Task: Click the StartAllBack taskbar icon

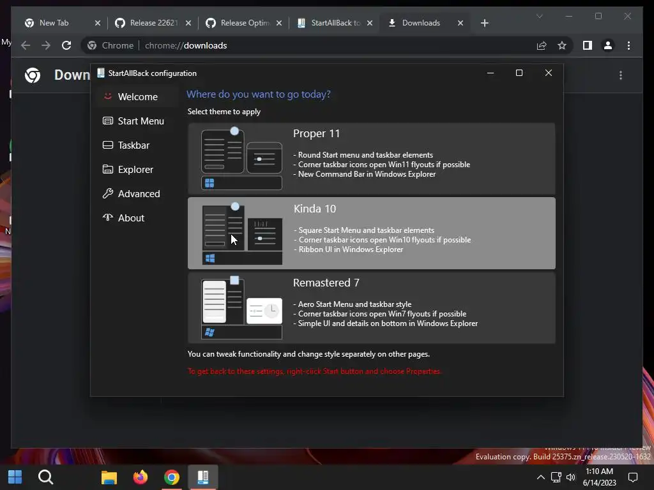Action: pos(202,477)
